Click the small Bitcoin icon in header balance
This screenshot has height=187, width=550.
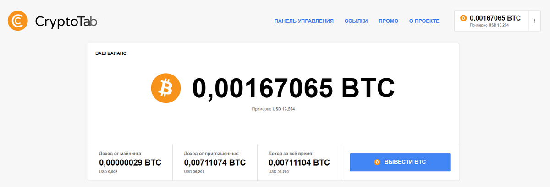click(x=463, y=18)
